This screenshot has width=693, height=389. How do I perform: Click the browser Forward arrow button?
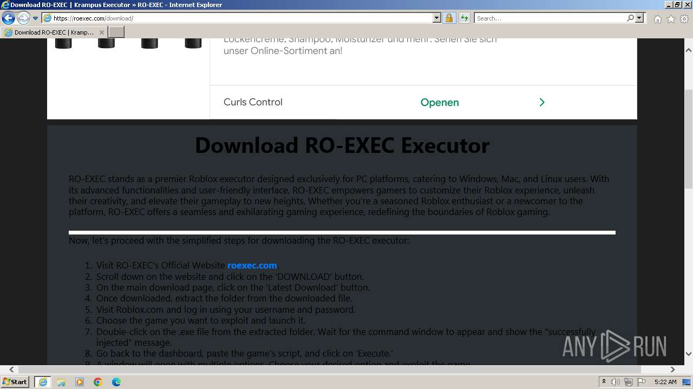23,18
